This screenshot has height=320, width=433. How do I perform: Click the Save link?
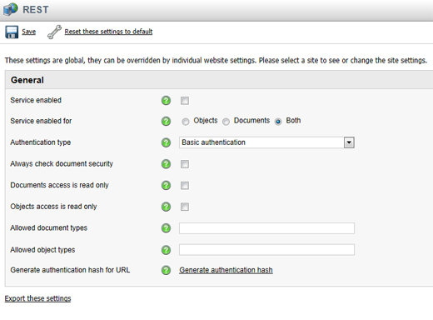click(x=29, y=32)
